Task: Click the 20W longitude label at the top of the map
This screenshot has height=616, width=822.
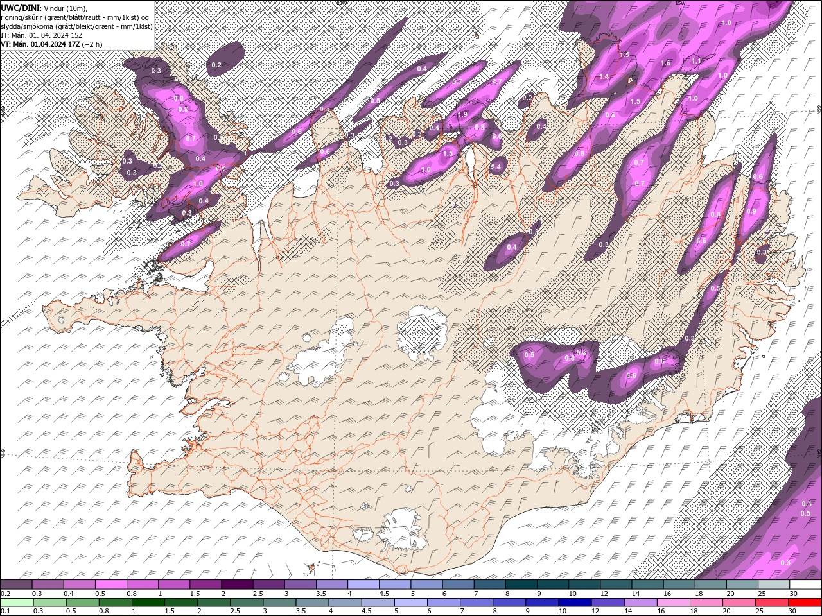Action: [342, 3]
